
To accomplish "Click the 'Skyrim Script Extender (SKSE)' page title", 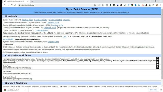I will pyautogui.click(x=82, y=9).
